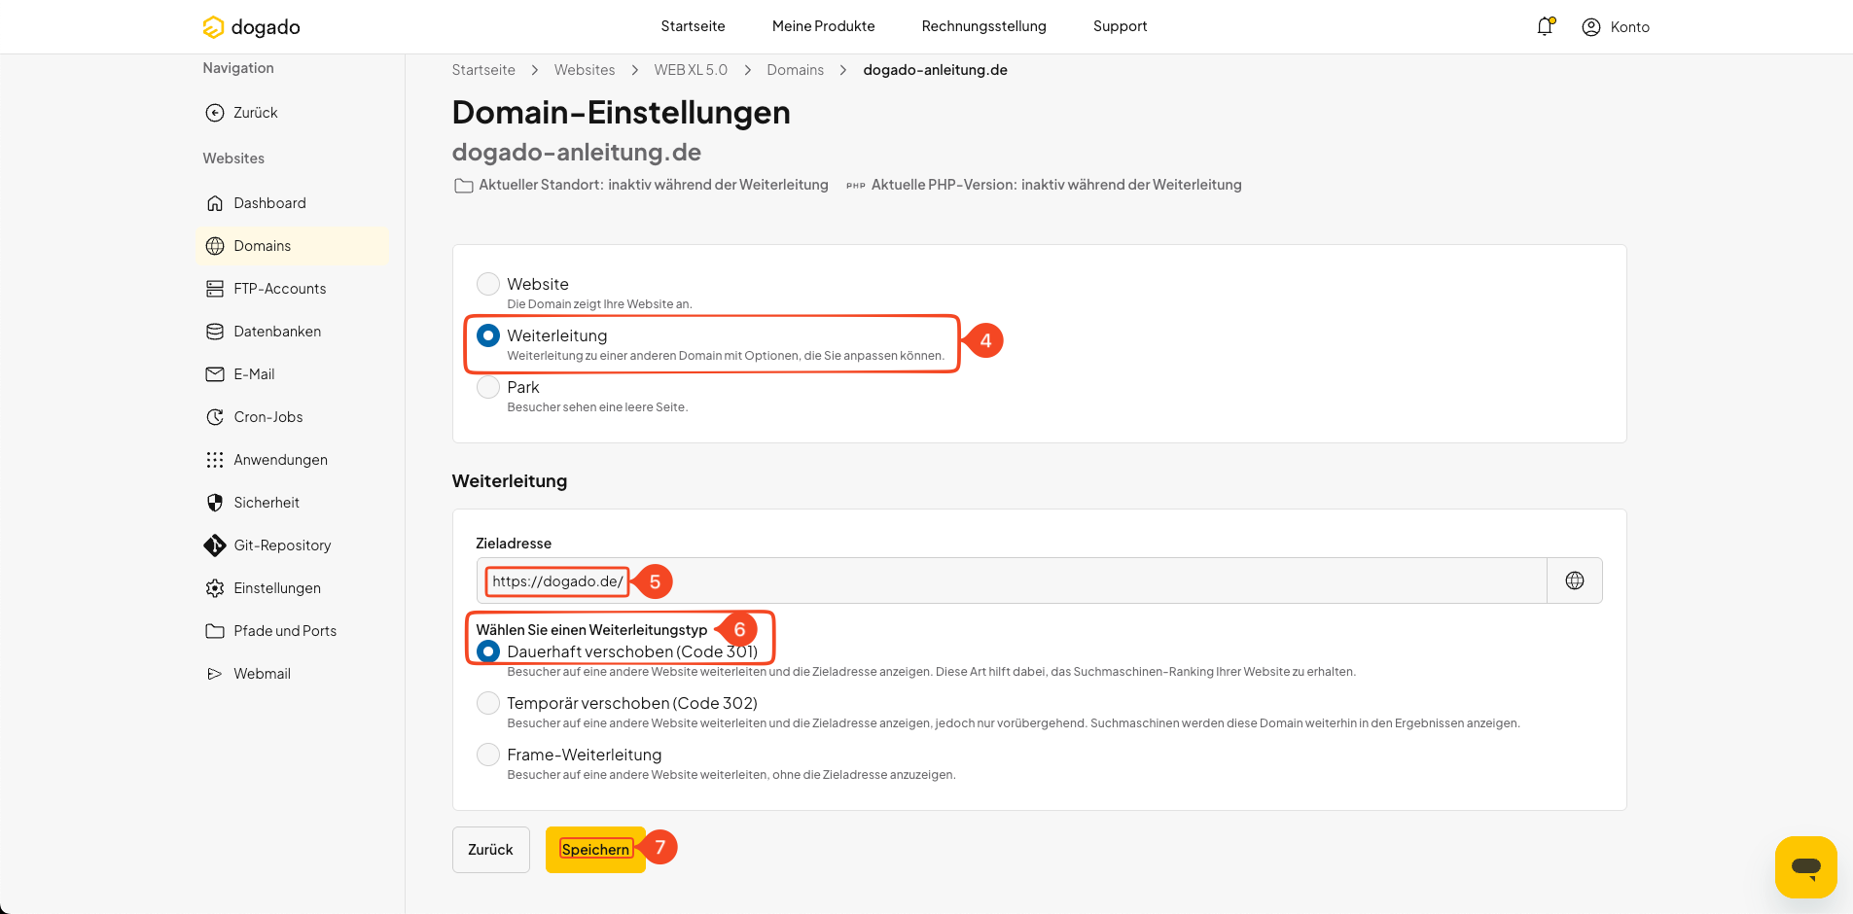Click the dogado-anleitung.de breadcrumb text

click(x=935, y=70)
